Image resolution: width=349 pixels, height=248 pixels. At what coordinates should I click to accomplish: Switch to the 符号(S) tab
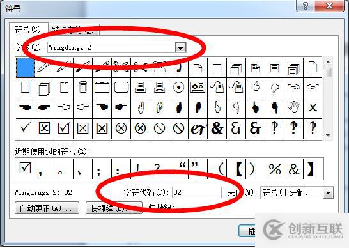(x=28, y=29)
